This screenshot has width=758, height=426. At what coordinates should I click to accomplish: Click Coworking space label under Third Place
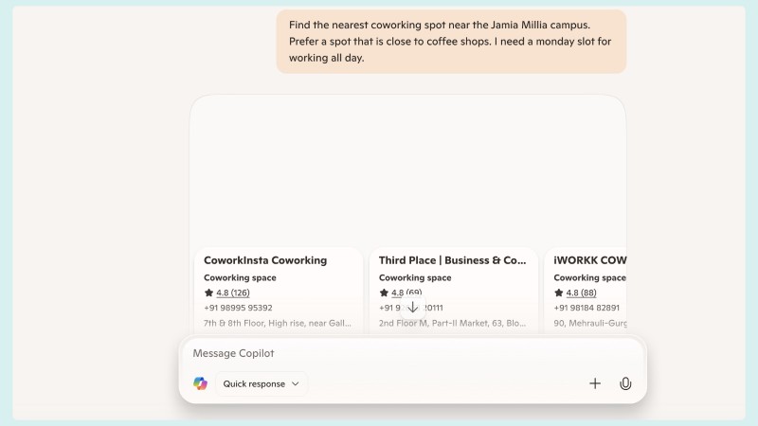[415, 277]
